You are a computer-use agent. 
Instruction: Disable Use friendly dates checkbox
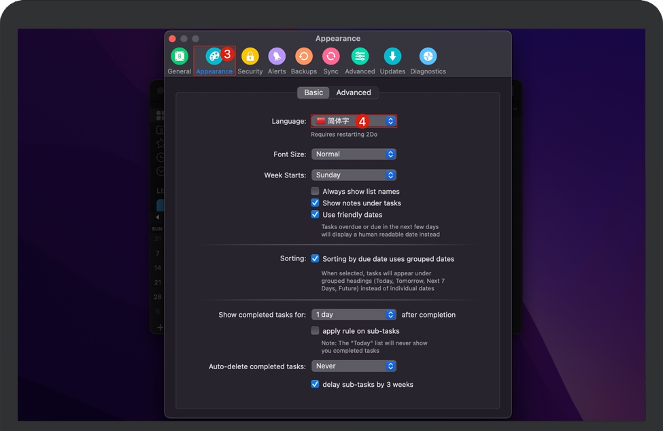[316, 215]
